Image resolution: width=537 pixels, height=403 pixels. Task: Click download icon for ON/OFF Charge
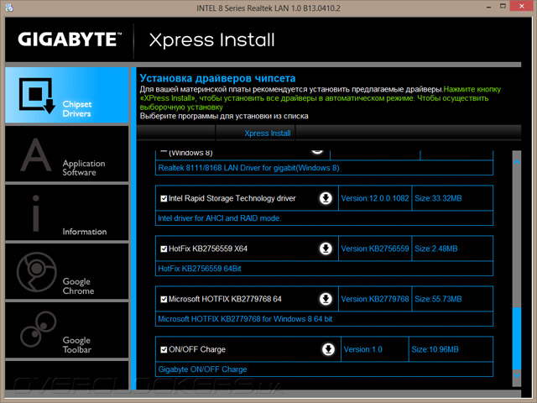coord(328,349)
